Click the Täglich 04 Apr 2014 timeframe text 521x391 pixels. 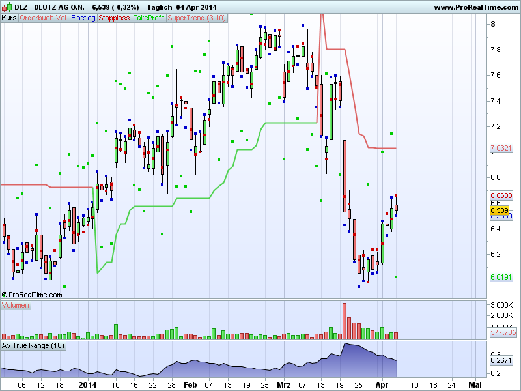pos(182,7)
